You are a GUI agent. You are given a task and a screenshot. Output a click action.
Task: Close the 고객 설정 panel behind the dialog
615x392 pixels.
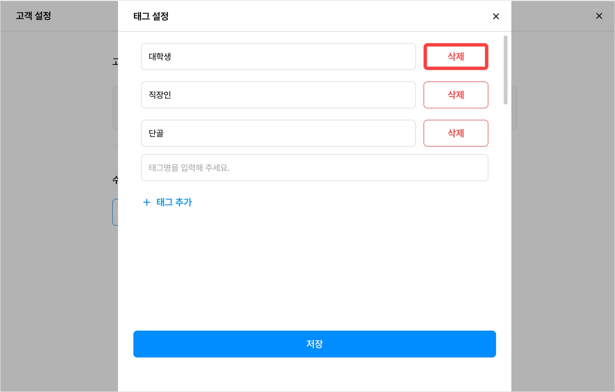(x=599, y=16)
